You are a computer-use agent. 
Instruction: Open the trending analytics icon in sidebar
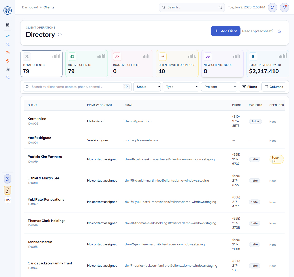8,36
